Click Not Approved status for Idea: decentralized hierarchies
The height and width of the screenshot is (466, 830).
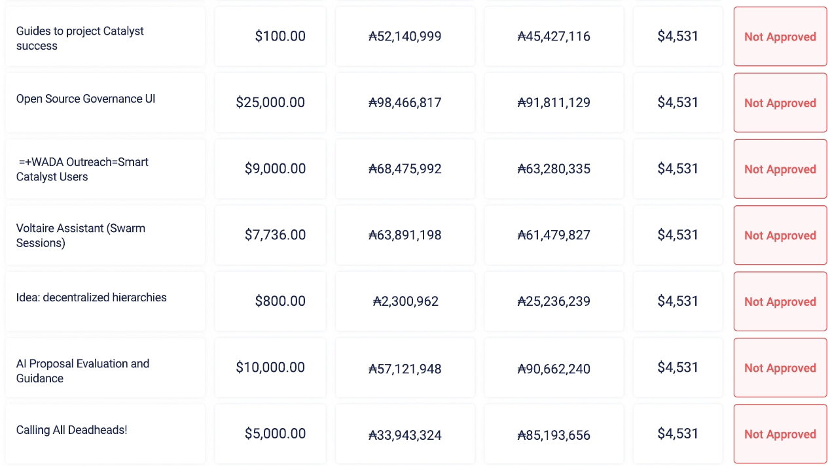tap(780, 302)
